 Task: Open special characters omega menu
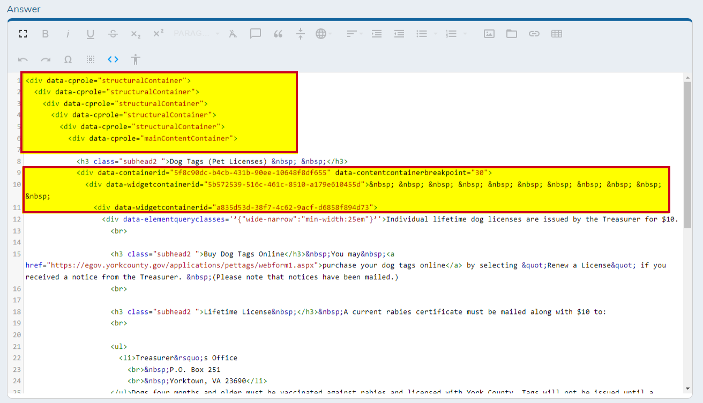pyautogui.click(x=68, y=59)
